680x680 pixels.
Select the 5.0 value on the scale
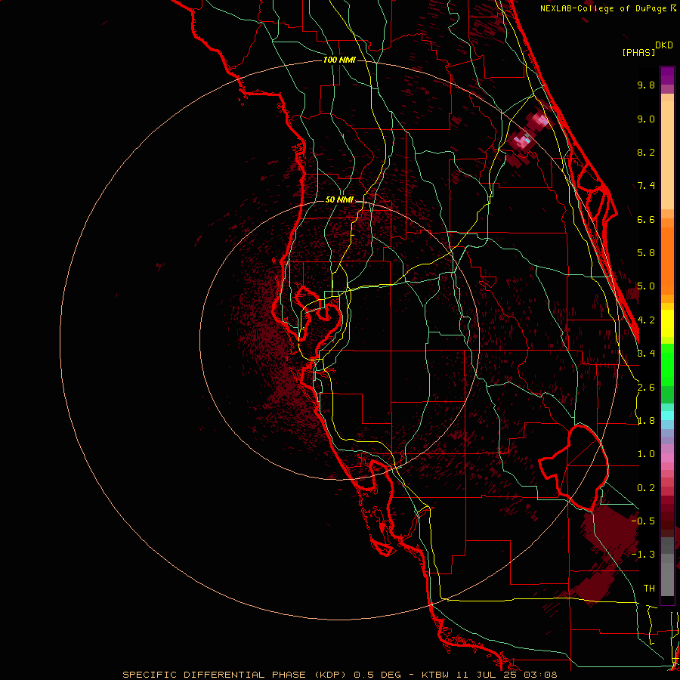pyautogui.click(x=646, y=286)
